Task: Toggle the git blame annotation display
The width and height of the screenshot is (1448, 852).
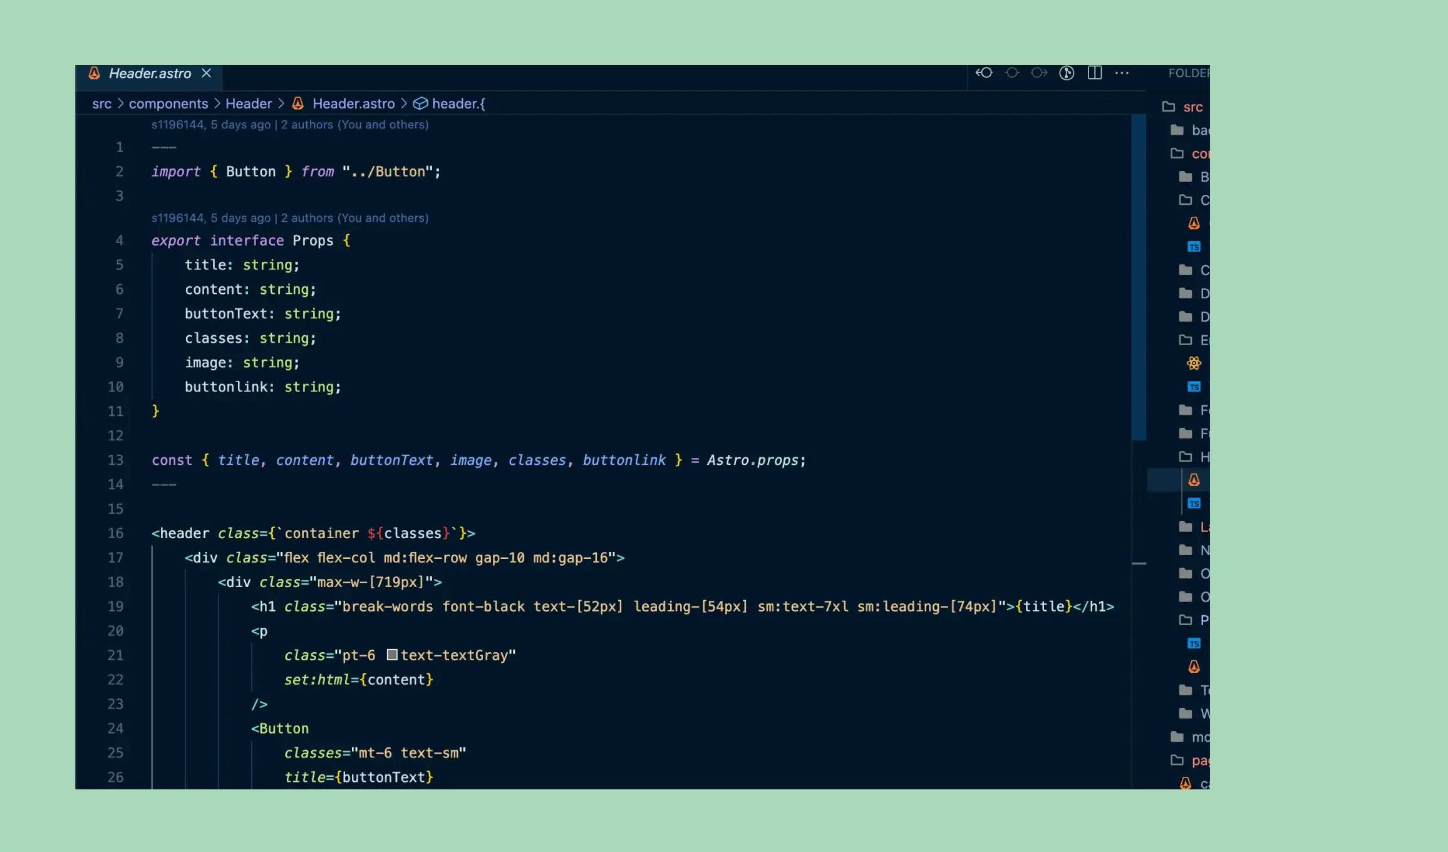Action: [x=1067, y=72]
